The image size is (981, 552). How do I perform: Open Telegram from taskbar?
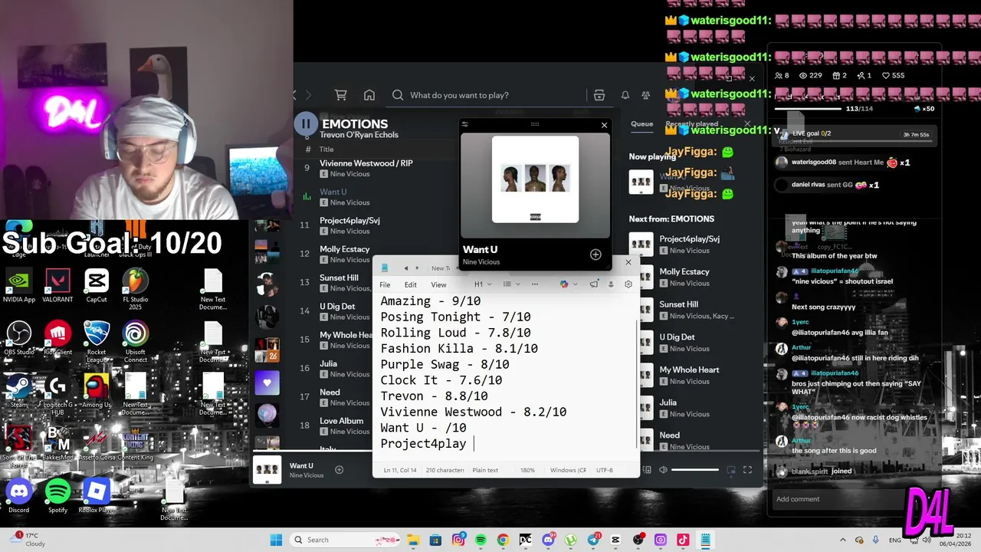tap(593, 540)
